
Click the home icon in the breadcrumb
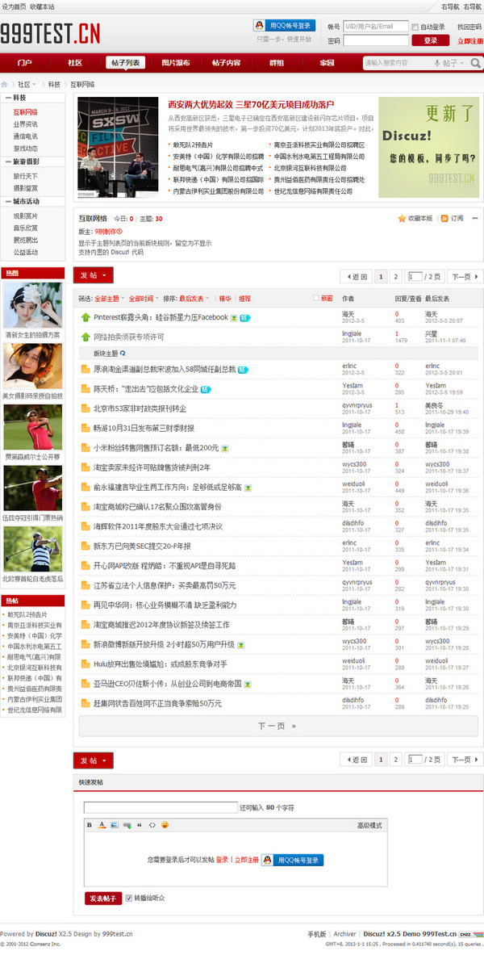click(4, 84)
